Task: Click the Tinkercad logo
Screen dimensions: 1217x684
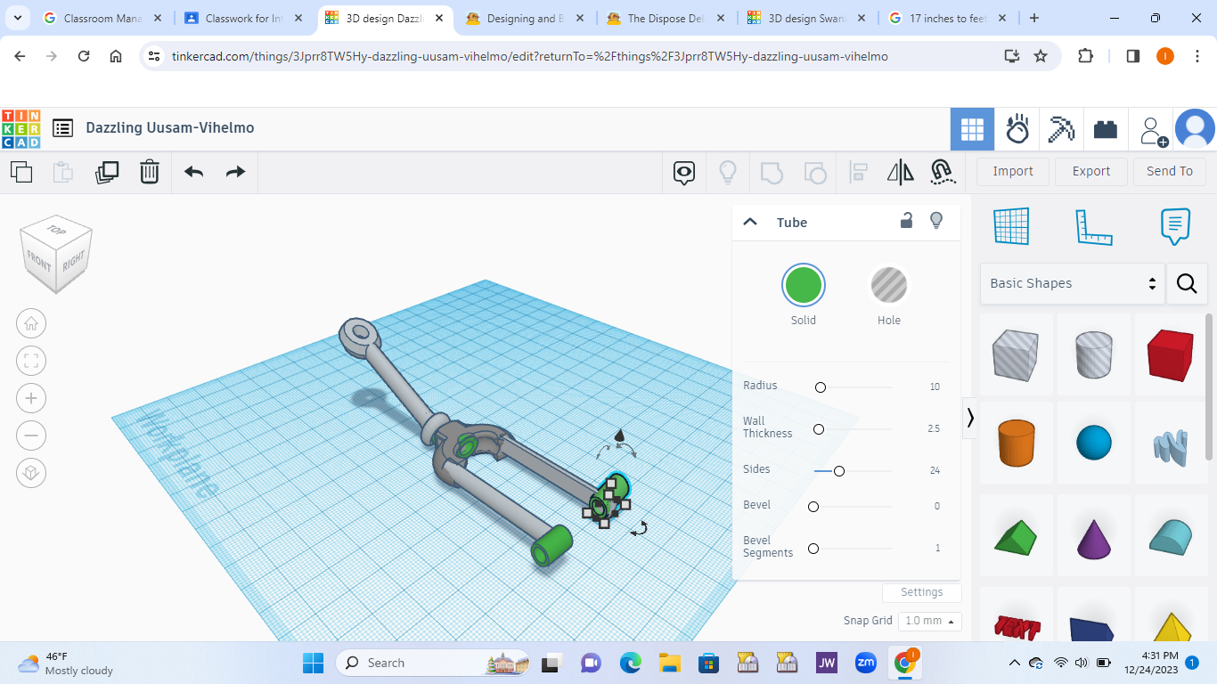Action: click(x=20, y=128)
